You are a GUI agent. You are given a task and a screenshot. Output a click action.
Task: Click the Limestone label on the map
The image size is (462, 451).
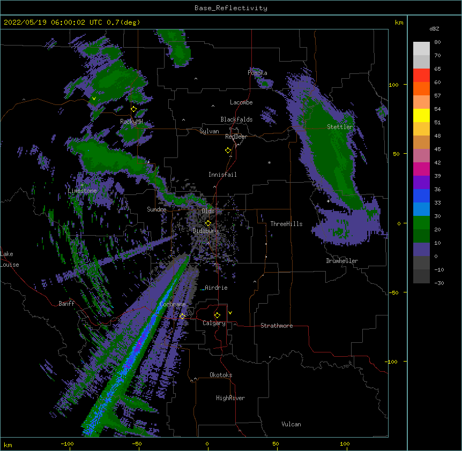[x=82, y=191]
